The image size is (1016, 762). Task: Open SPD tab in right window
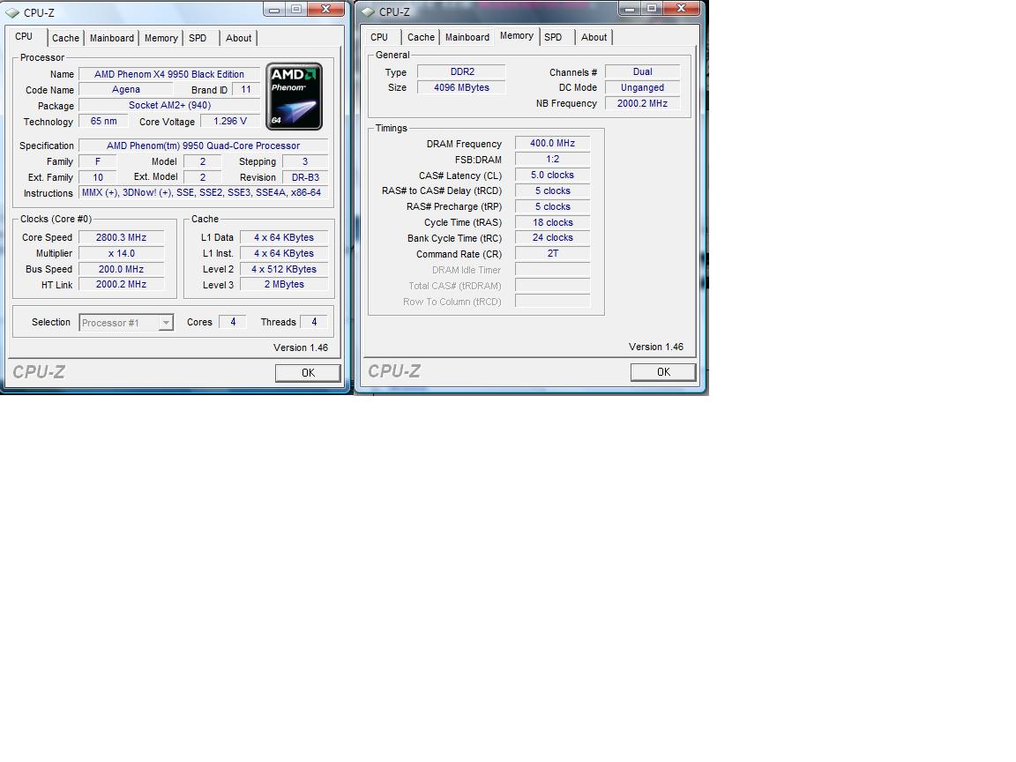[x=553, y=38]
